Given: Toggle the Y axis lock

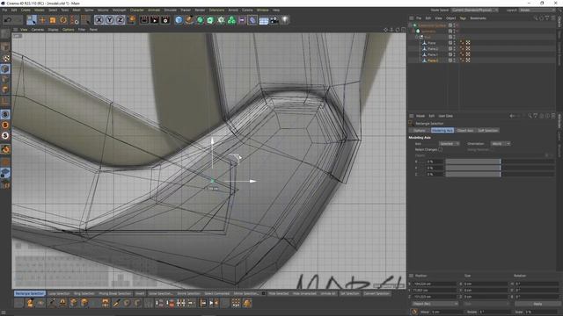Looking at the screenshot, I should tap(109, 20).
